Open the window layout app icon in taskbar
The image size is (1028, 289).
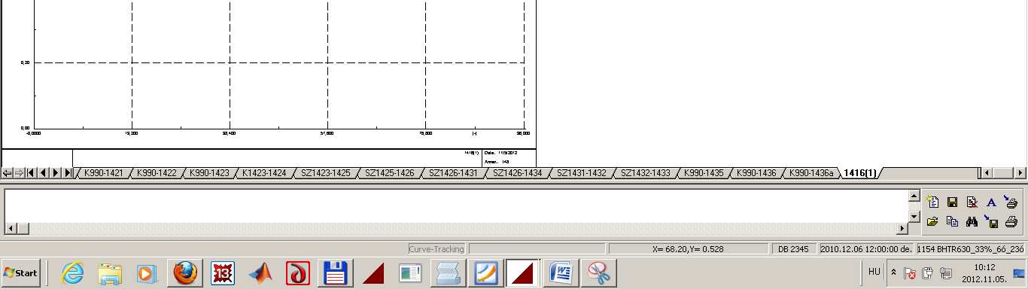coord(410,273)
